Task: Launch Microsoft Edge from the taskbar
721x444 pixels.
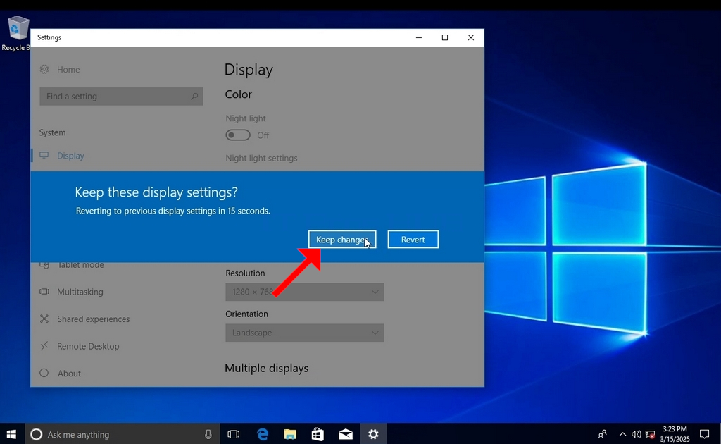Action: pos(263,434)
